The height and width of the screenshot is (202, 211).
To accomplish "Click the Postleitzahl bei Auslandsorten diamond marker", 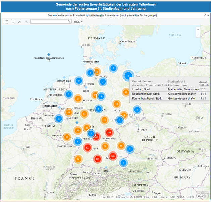I will pyautogui.click(x=49, y=55).
